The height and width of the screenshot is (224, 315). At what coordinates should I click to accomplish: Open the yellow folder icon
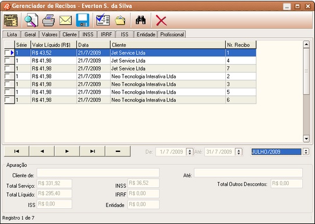pos(121,20)
